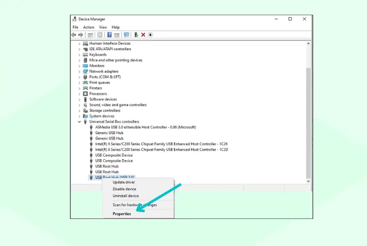
Task: Select the first Generic USB Hub entry
Action: 109,133
